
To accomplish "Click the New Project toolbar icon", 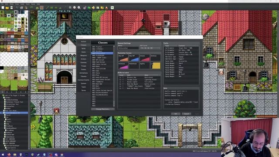I will click(x=3, y=8).
